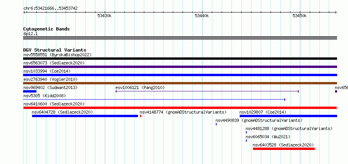Screen dimensions: 348x164
Task: Select the nsv4148774 (gnomADStructuralVariants) label
Action: [183, 112]
